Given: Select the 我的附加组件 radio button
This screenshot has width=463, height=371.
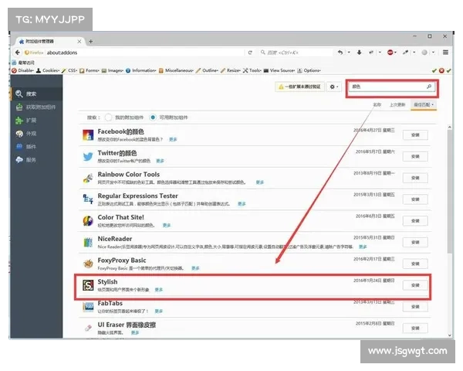Looking at the screenshot, I should tap(108, 117).
